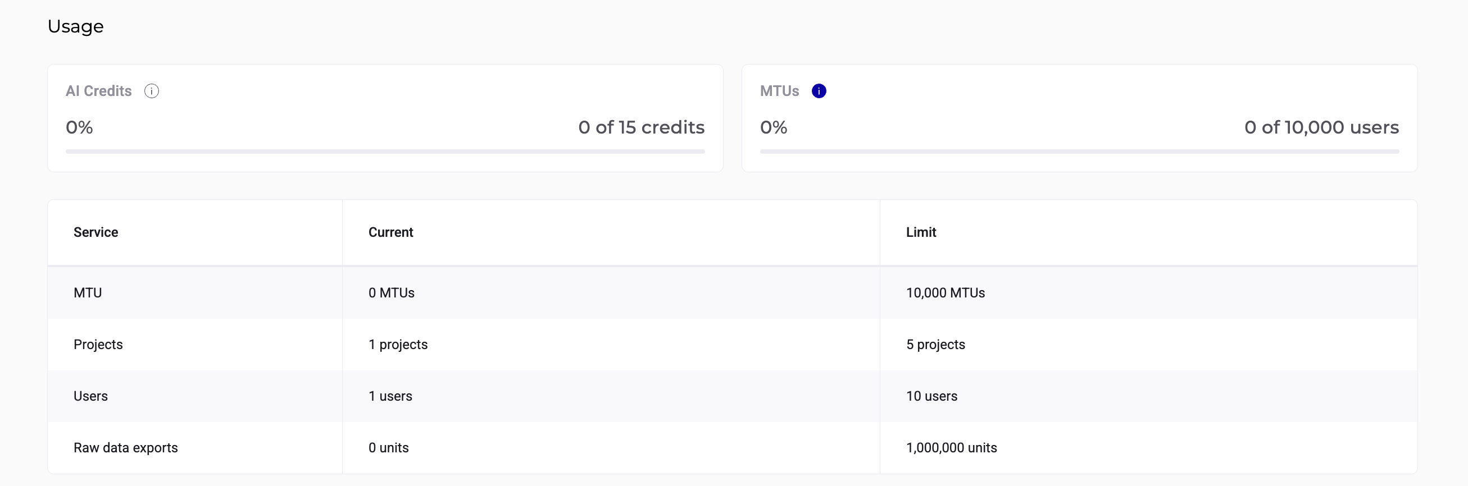
Task: Click the Current column header
Action: click(x=390, y=232)
